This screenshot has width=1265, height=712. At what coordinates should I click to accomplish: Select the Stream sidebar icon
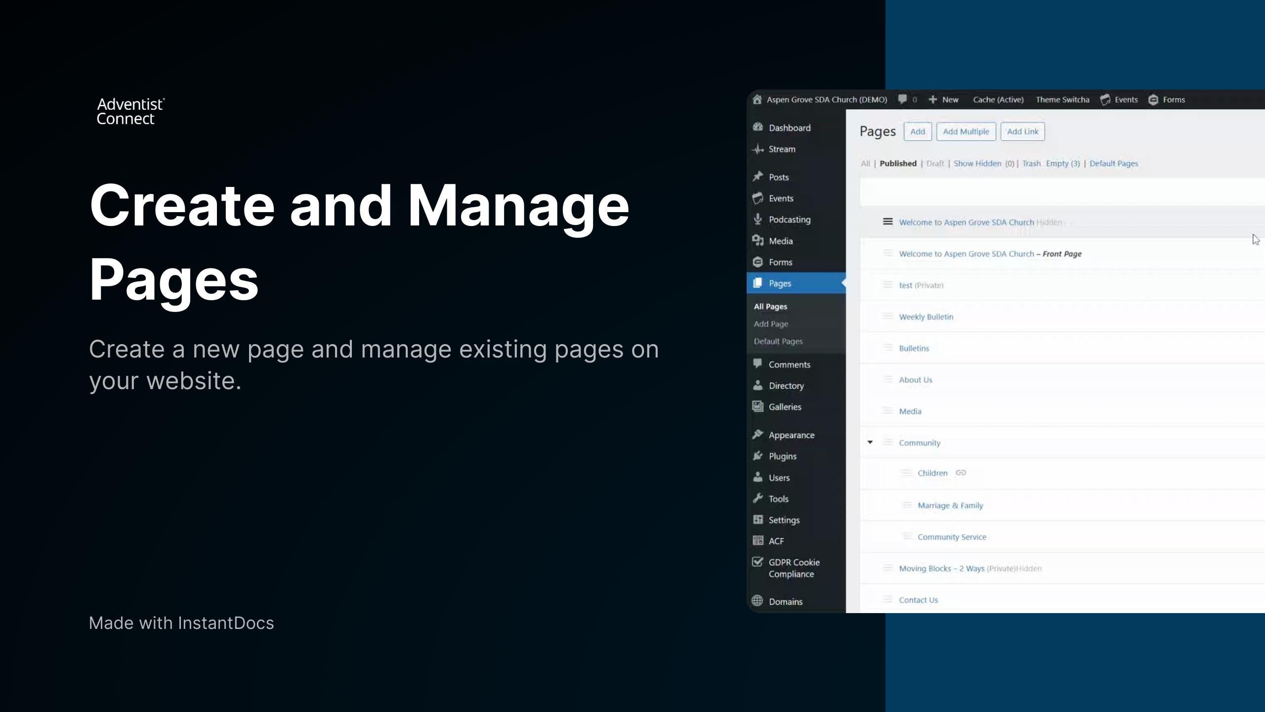pyautogui.click(x=758, y=149)
